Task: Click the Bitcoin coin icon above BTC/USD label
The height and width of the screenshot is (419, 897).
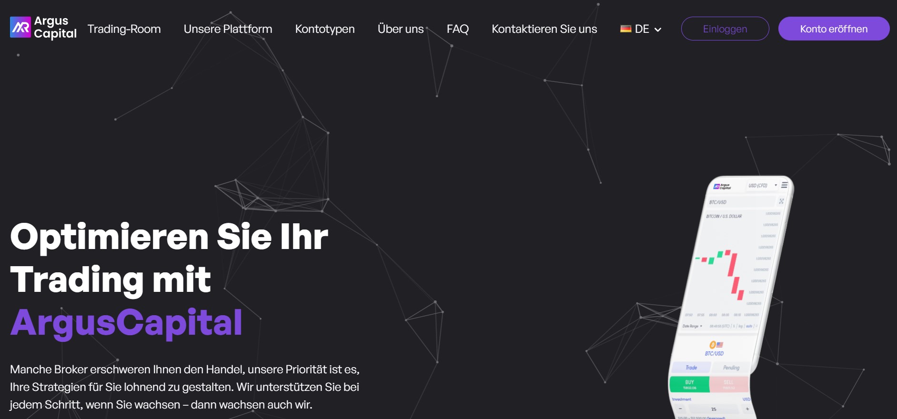Action: (x=713, y=345)
